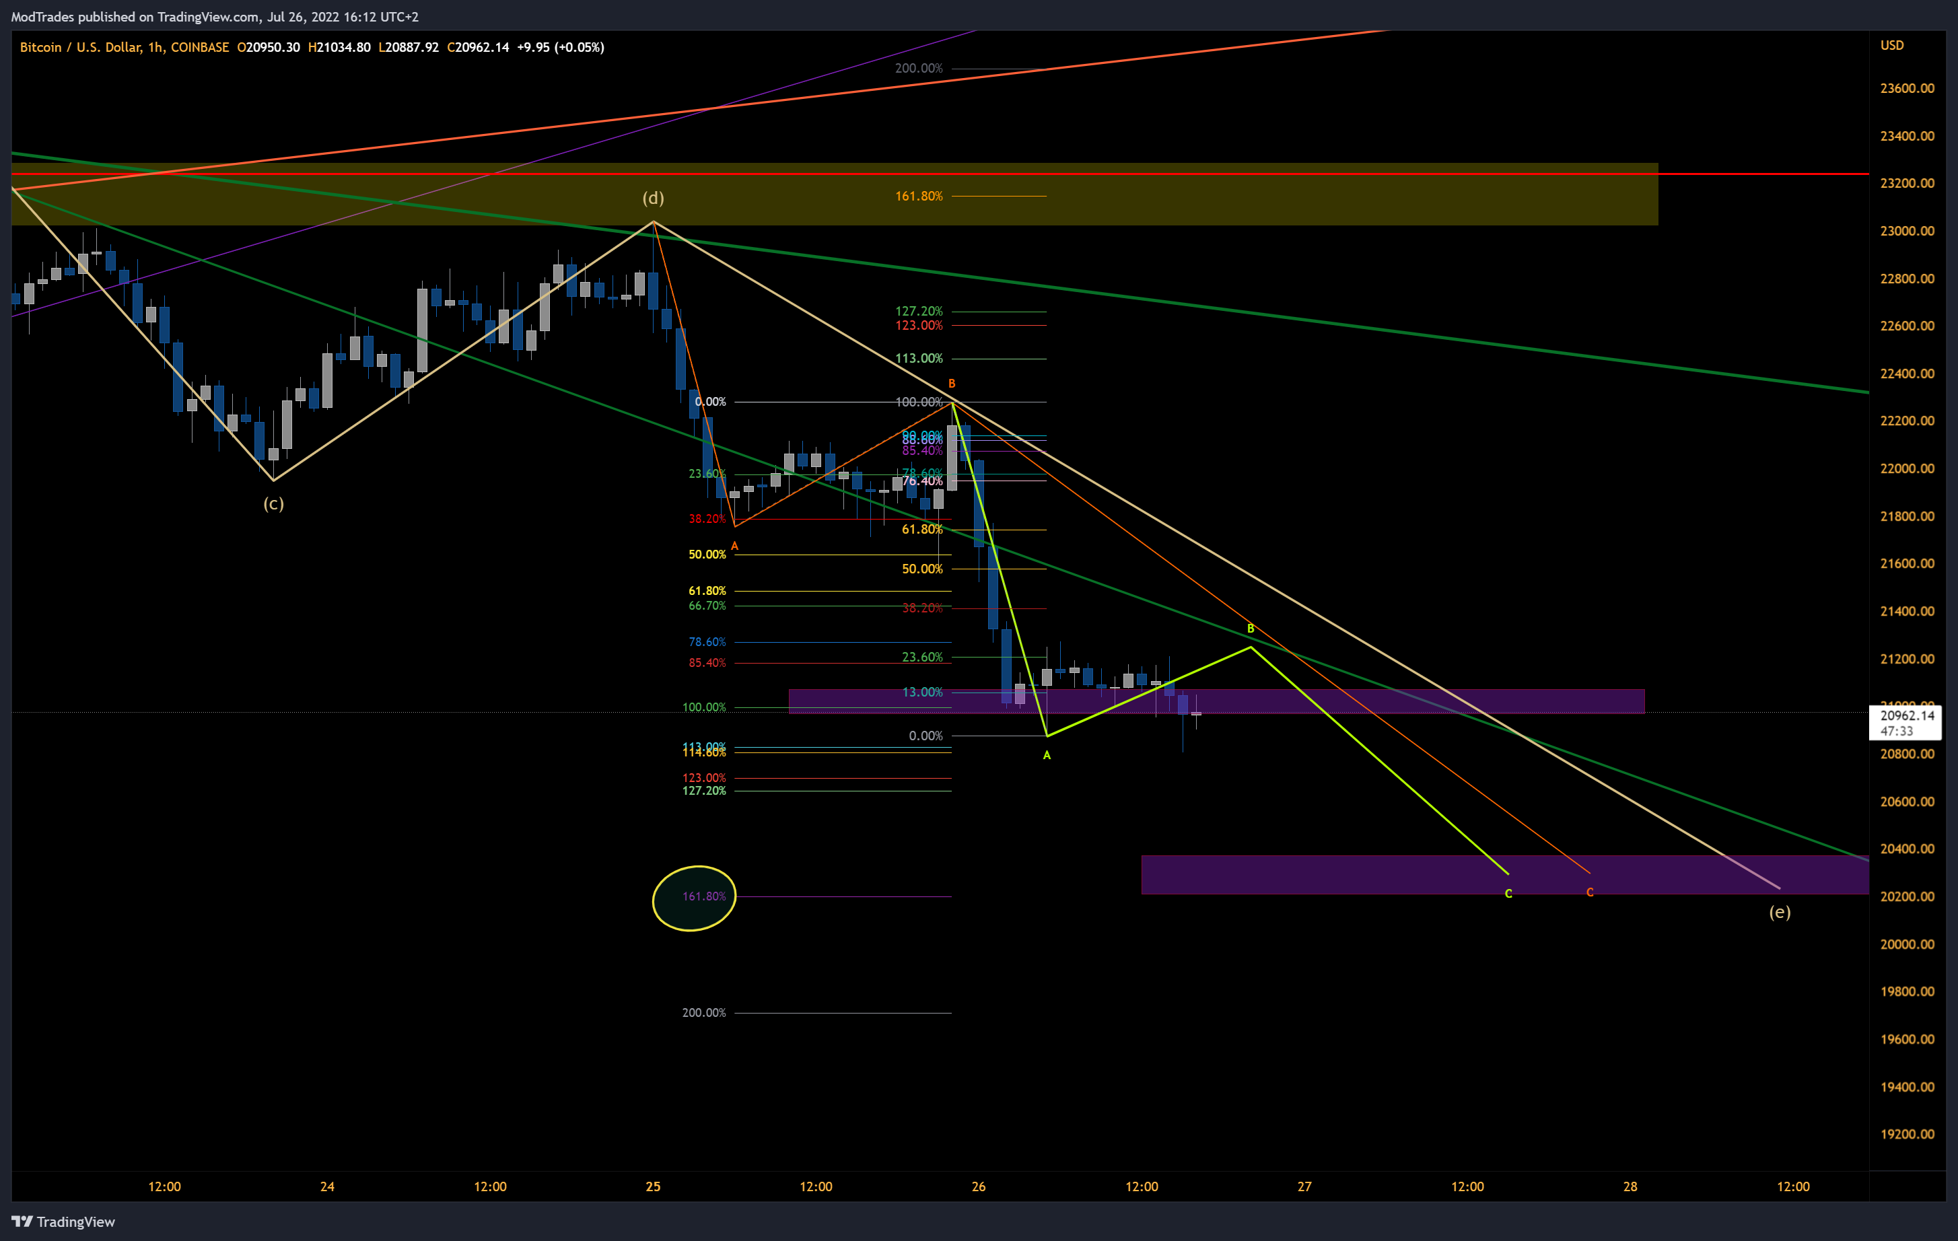Click the 19200.00 price axis label

click(1907, 1133)
